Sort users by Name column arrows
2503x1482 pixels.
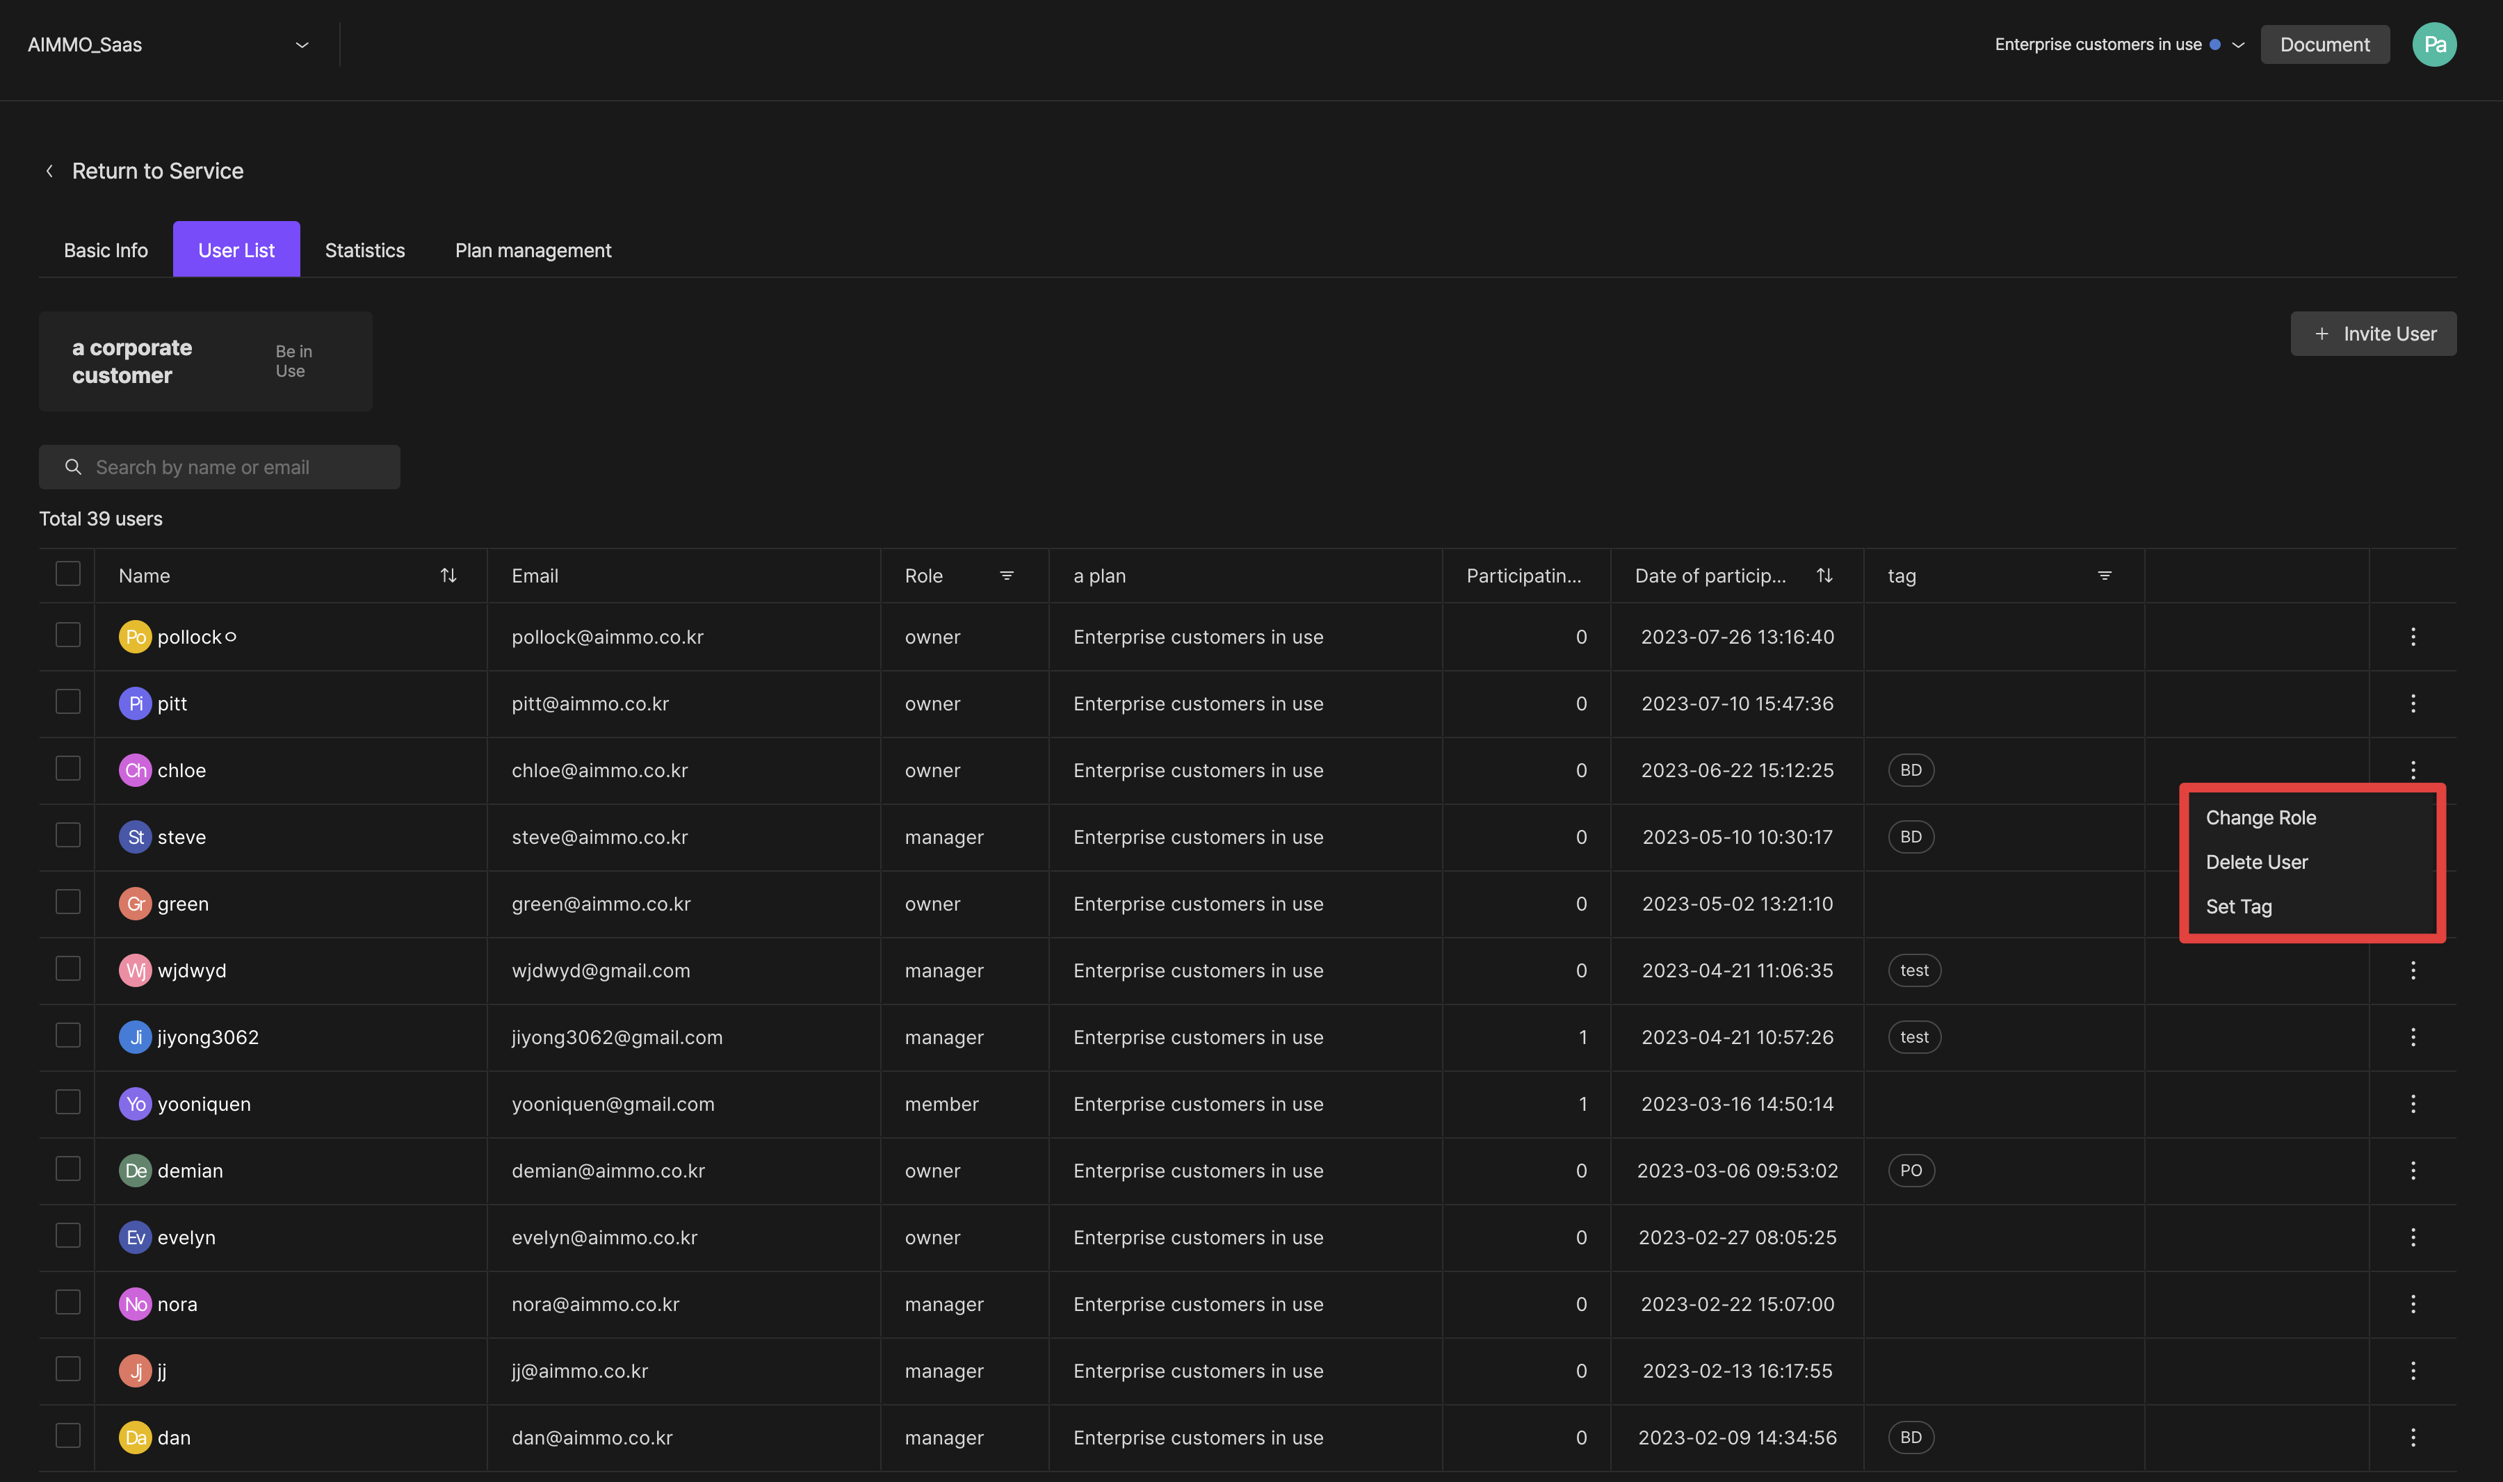coord(448,576)
